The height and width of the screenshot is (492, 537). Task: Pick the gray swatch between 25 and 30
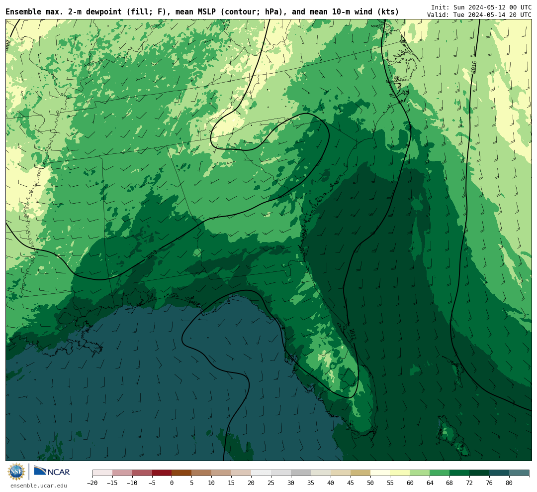tap(281, 473)
